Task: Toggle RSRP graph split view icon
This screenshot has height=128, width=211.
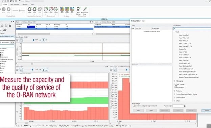Action: pos(43,40)
